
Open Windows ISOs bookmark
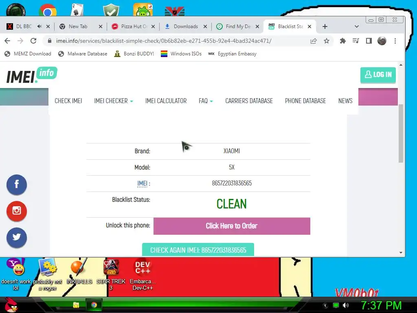pos(181,54)
